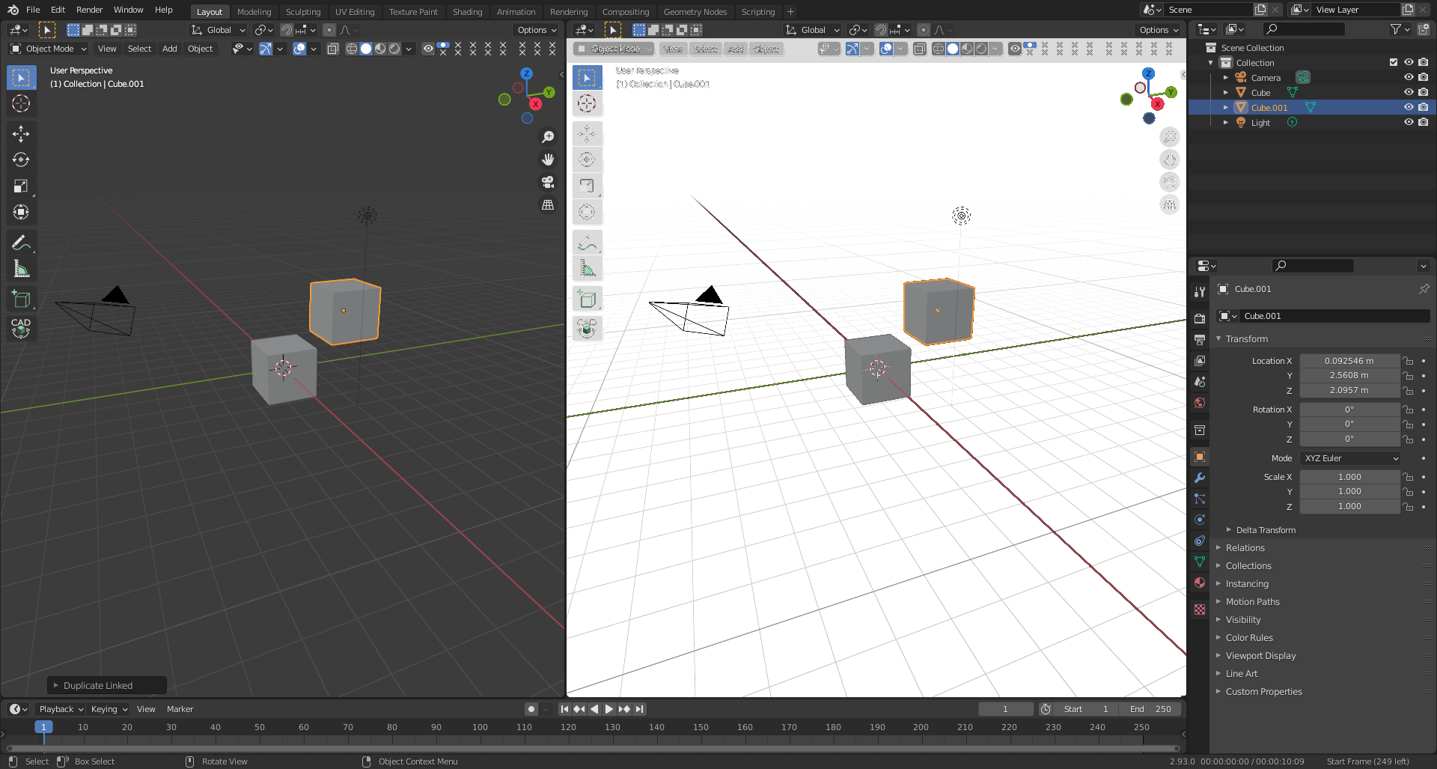Screen dimensions: 1437x769
Task: Expand the Relations panel
Action: 1245,548
